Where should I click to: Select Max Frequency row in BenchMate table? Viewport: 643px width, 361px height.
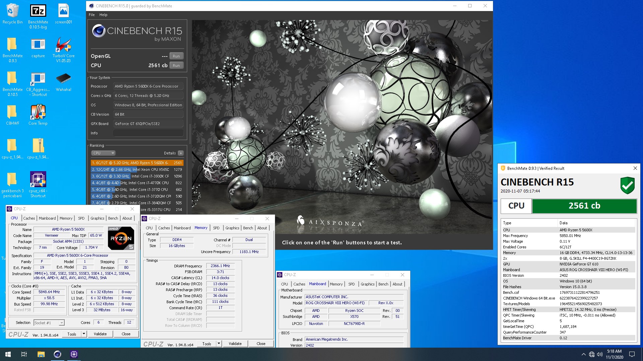pyautogui.click(x=568, y=236)
